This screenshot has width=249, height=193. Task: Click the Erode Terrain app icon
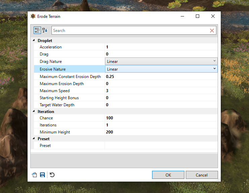coord(33,16)
